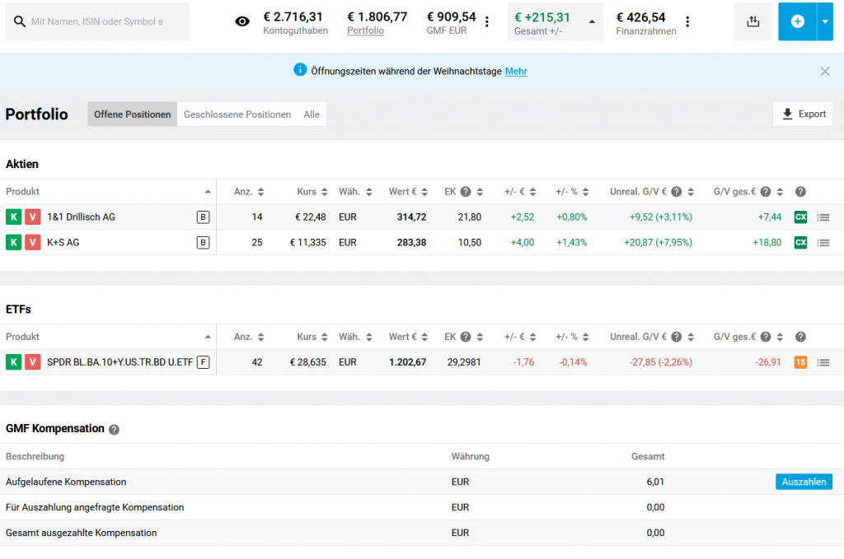Open the row menu icon for SPDR ETF
The width and height of the screenshot is (844, 559).
(x=823, y=362)
